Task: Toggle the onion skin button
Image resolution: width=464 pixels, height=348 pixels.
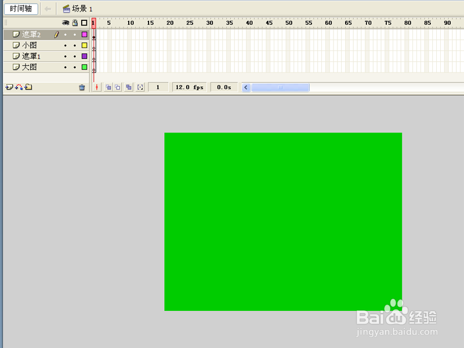Action: [x=108, y=88]
